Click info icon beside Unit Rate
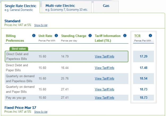 [56, 36]
